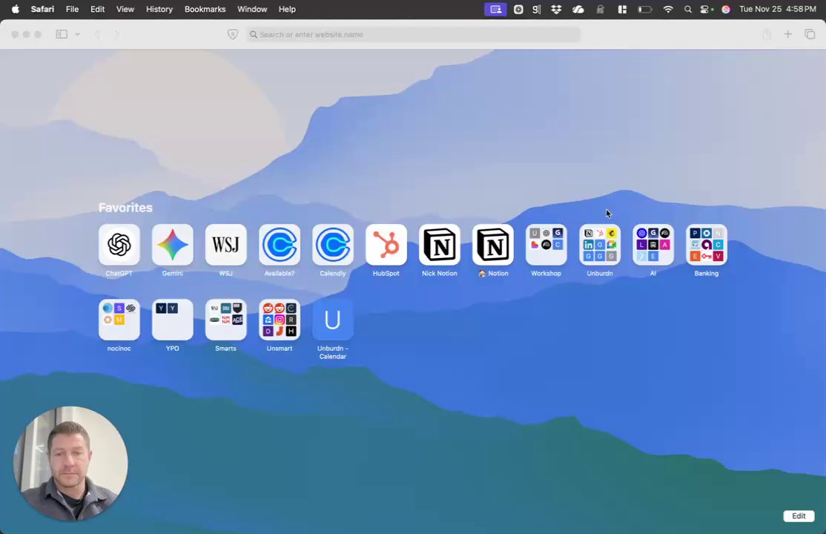Open the Workshop favorites folder

pyautogui.click(x=546, y=245)
